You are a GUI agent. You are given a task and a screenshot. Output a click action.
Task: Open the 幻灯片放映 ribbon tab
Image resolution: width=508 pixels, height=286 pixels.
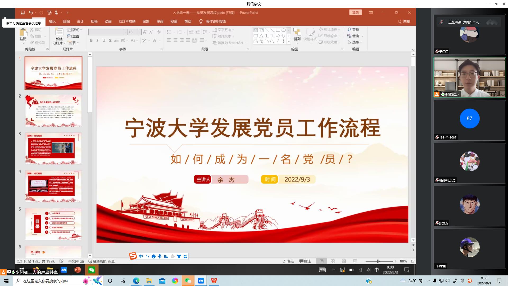pyautogui.click(x=127, y=21)
